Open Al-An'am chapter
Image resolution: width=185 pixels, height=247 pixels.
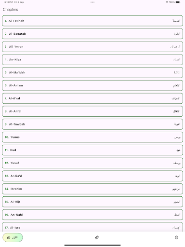pyautogui.click(x=92, y=85)
